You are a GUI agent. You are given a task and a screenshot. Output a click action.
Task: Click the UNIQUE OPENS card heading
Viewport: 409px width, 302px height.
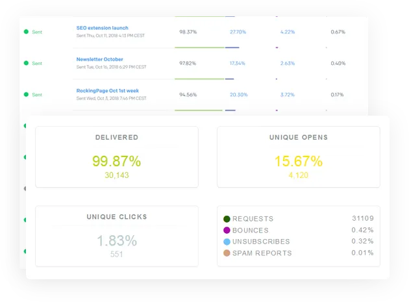point(299,137)
